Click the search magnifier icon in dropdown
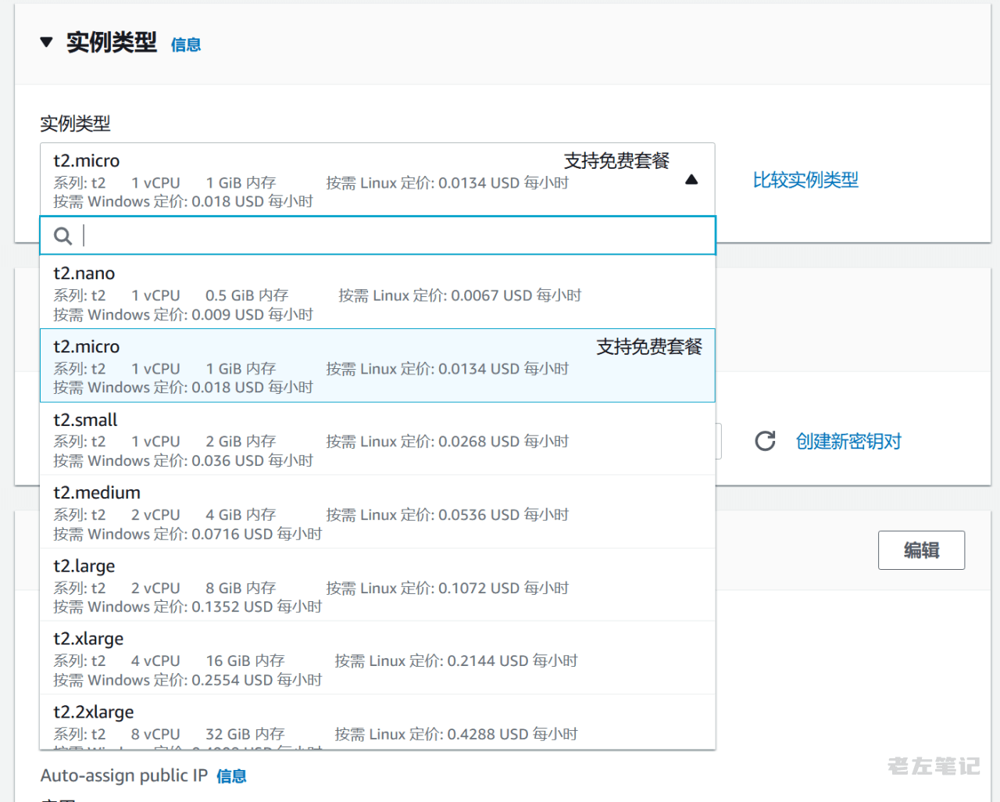 pyautogui.click(x=62, y=236)
